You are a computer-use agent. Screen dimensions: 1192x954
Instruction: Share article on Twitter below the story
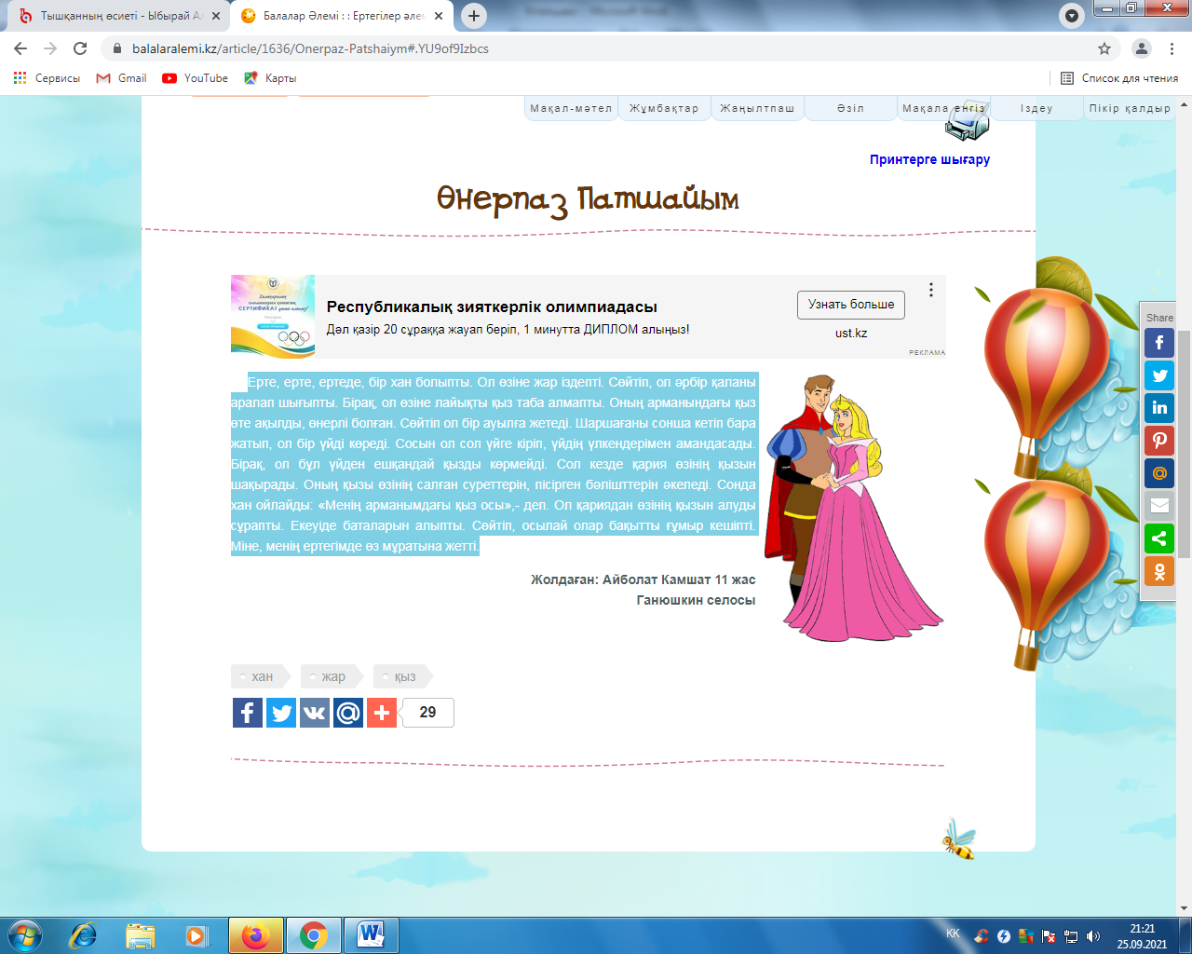281,713
